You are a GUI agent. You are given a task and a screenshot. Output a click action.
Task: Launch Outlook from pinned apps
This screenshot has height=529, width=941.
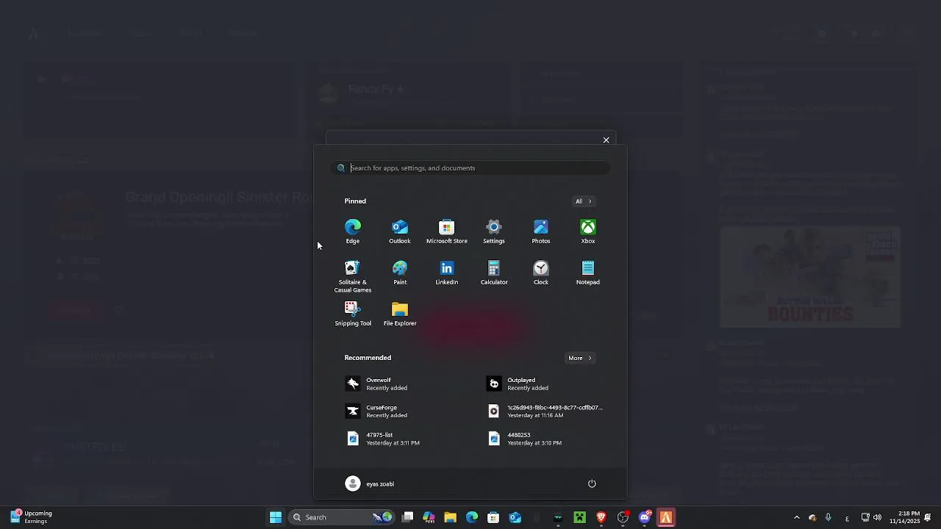coord(400,231)
